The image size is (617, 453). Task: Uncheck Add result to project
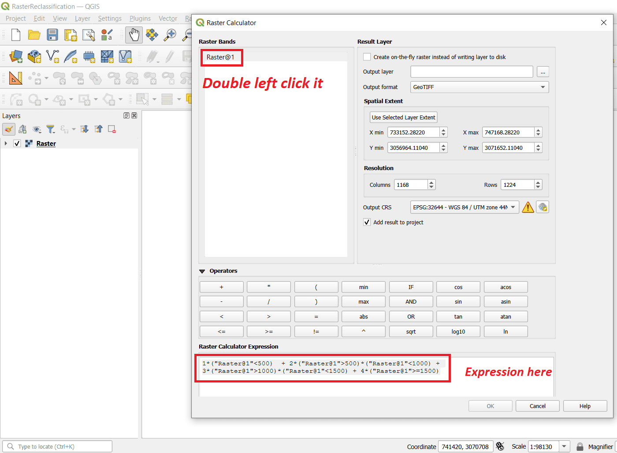pos(367,222)
